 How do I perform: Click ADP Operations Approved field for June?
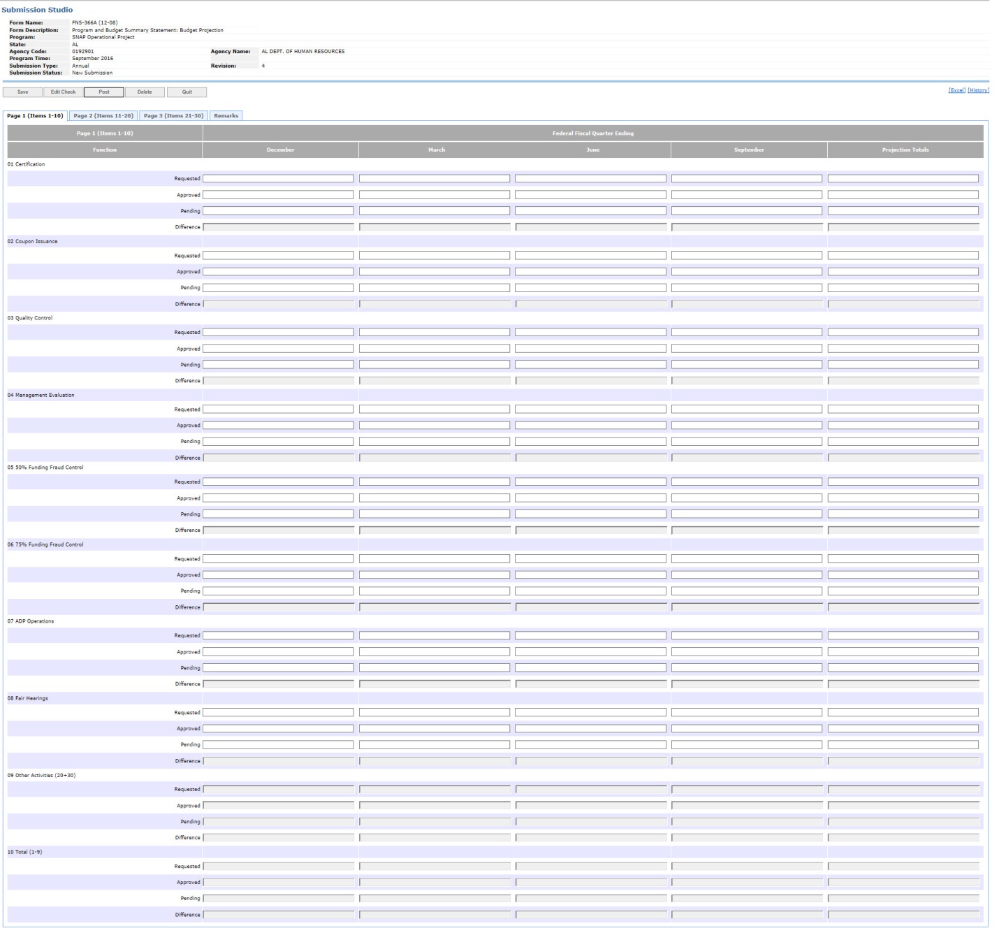(x=590, y=652)
